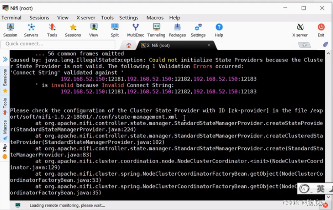Click the terminal scrollbar up arrow
Image resolution: width=333 pixels, height=210 pixels.
point(328,53)
